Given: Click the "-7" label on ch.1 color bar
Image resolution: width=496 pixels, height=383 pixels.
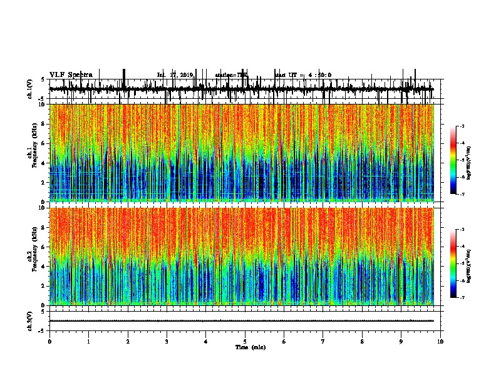Looking at the screenshot, I should point(462,194).
